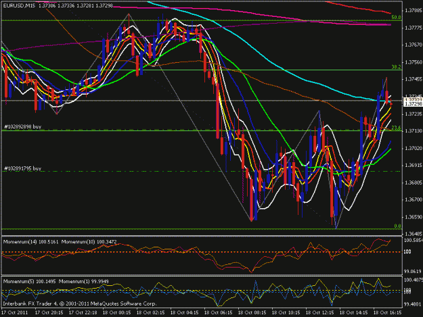Click the 18 Oct 04:15 time label
The height and width of the screenshot is (317, 423).
[185, 313]
